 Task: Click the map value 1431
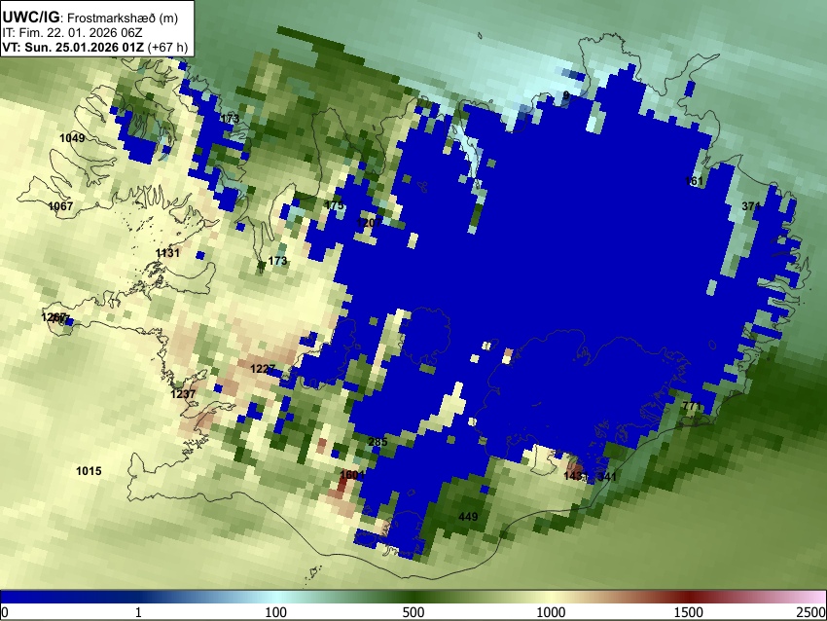[576, 476]
